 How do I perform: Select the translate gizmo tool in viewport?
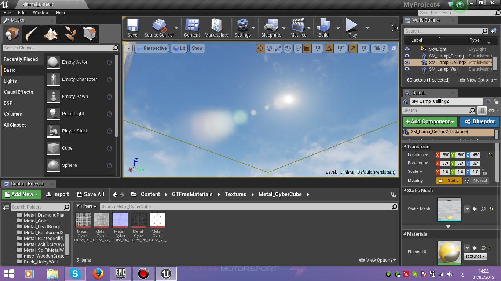[260, 48]
